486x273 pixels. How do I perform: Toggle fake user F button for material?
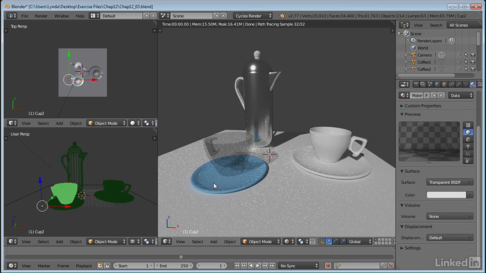point(427,95)
